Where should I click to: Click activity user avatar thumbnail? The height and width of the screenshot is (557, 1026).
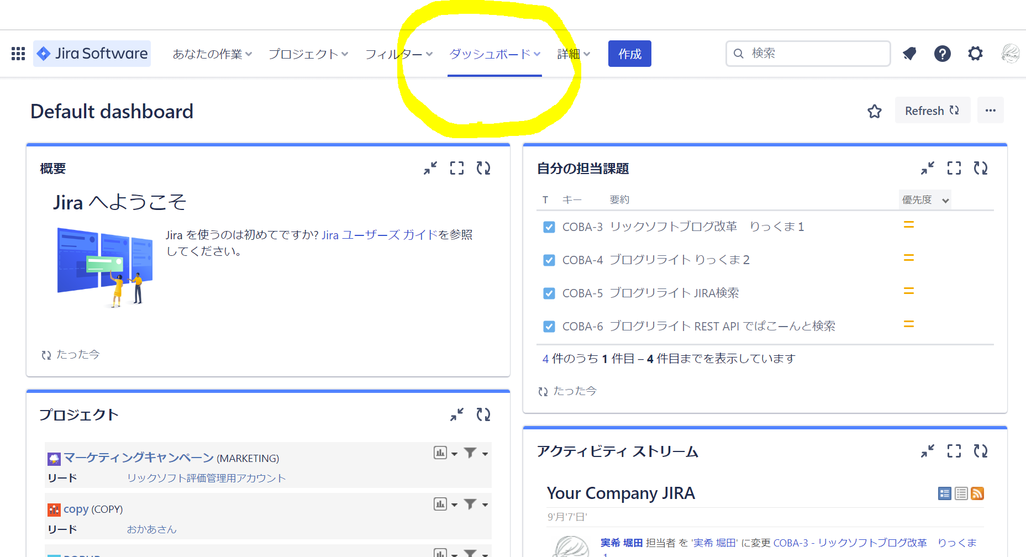tap(571, 547)
